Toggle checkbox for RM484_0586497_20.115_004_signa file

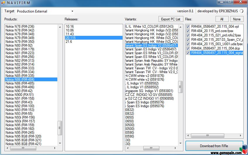188,53
